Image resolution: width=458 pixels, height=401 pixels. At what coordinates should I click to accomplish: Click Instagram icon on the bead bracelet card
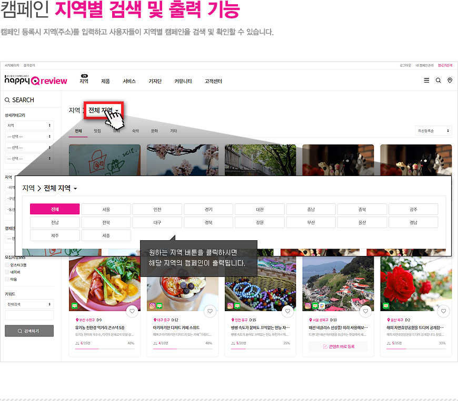pyautogui.click(x=230, y=306)
